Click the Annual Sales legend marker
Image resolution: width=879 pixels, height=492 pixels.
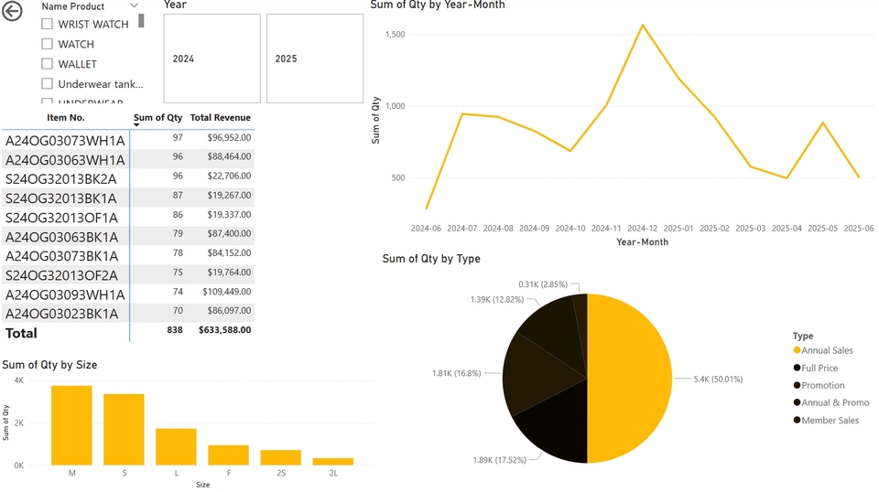(797, 350)
